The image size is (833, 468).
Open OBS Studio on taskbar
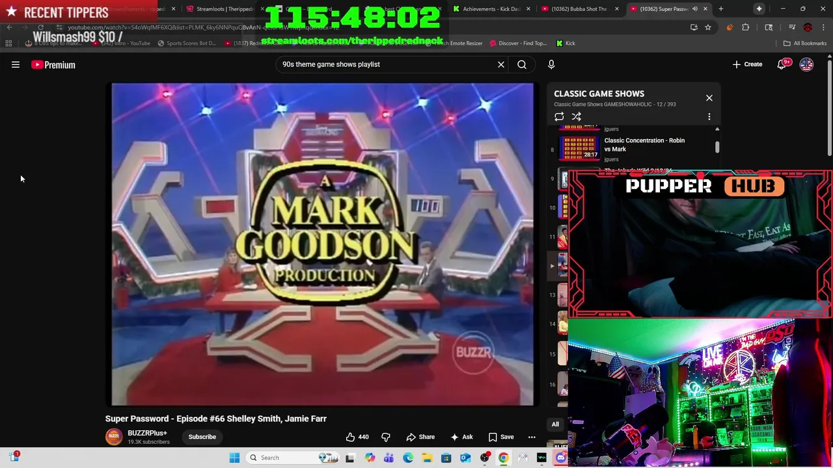(485, 458)
